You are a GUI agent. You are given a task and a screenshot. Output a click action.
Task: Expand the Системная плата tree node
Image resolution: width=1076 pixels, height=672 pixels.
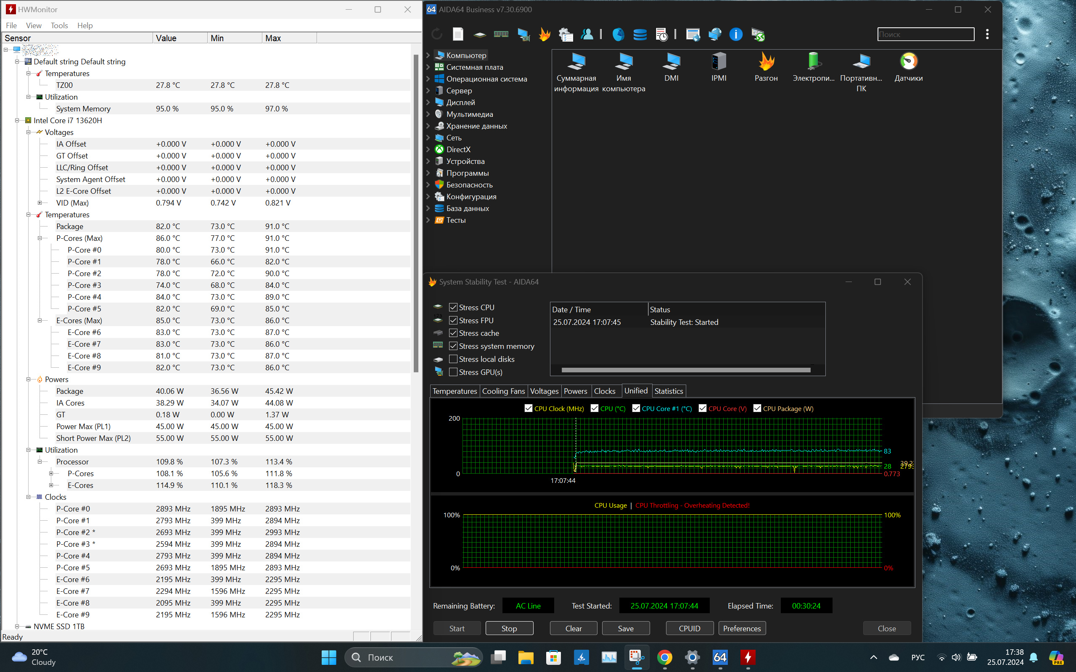428,67
